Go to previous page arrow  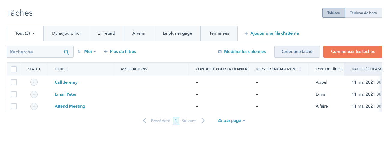click(145, 121)
